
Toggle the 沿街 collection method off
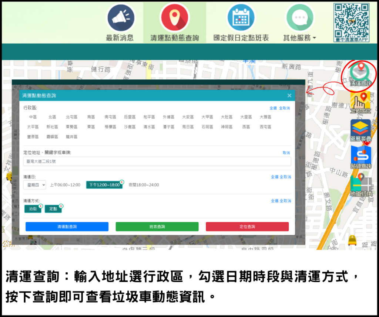(x=41, y=206)
